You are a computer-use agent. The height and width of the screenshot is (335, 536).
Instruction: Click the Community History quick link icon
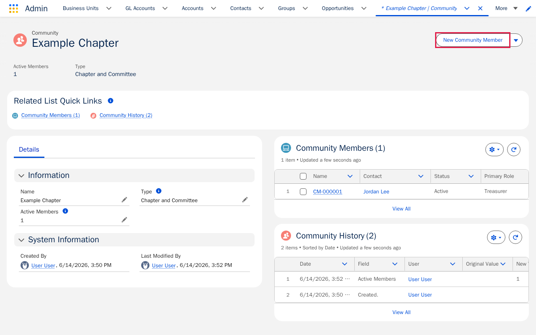[x=93, y=116]
